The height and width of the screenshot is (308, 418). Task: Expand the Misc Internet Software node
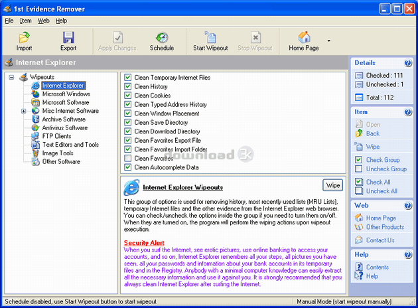click(x=24, y=111)
